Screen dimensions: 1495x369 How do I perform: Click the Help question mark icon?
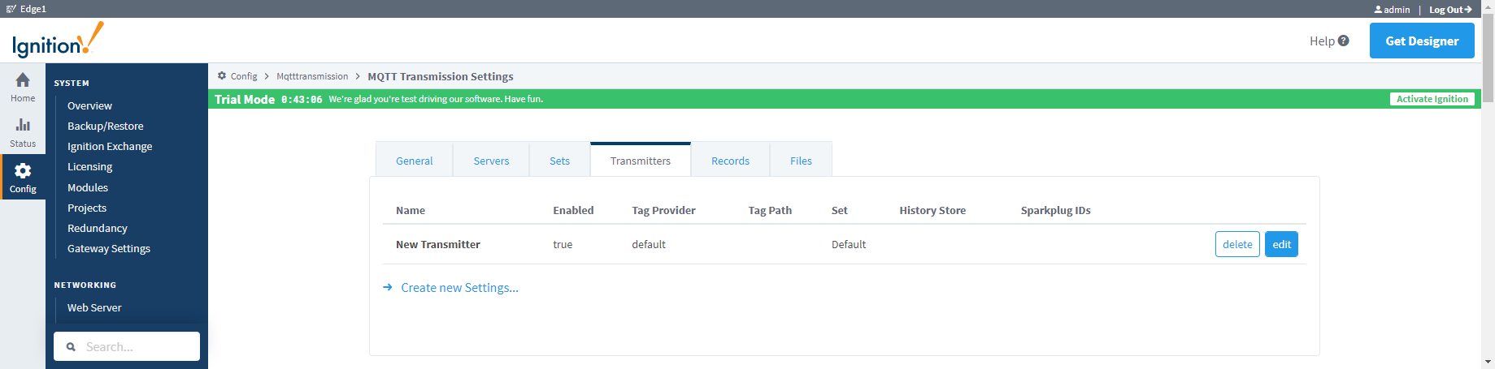pyautogui.click(x=1343, y=41)
